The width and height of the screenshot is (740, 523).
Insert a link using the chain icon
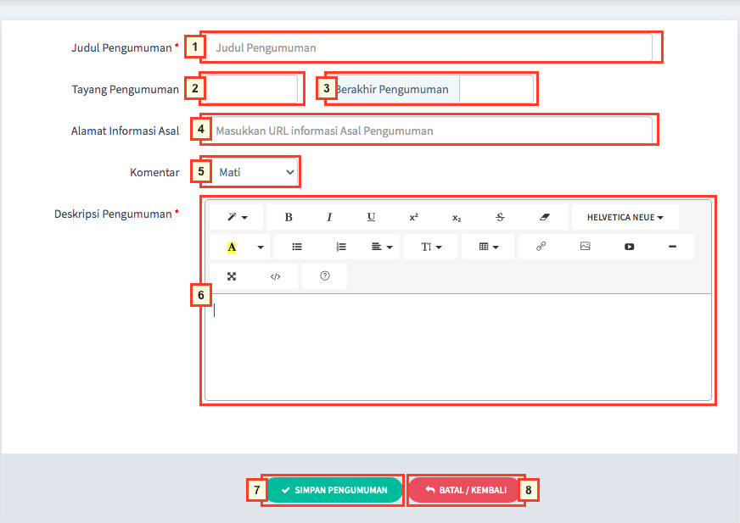coord(541,247)
